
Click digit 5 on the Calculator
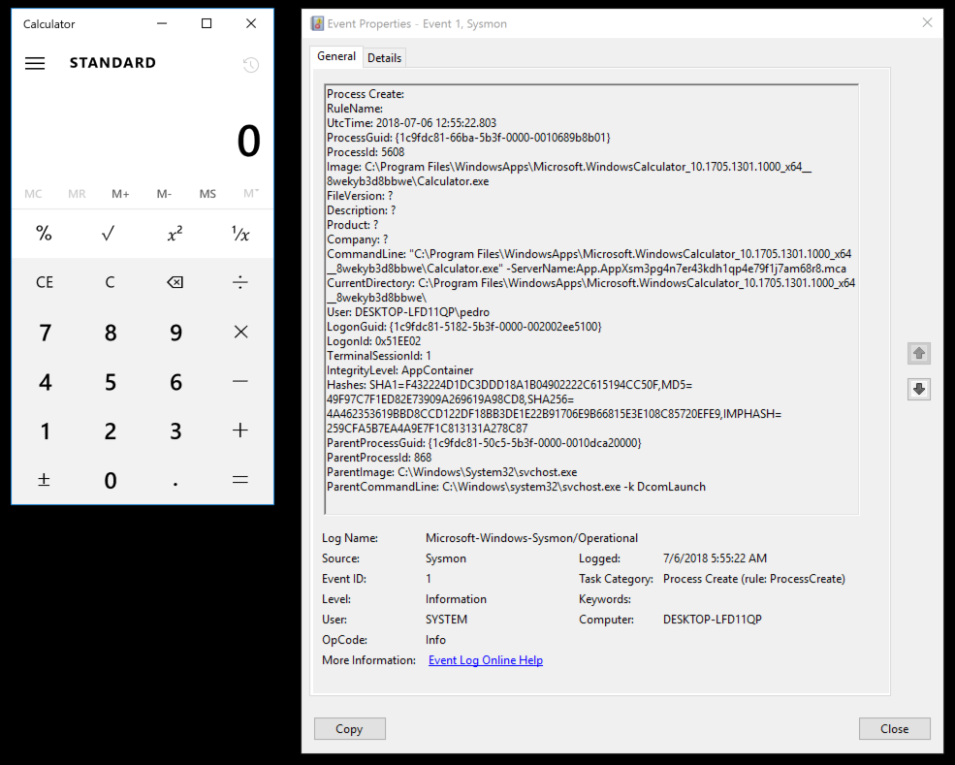tap(111, 382)
